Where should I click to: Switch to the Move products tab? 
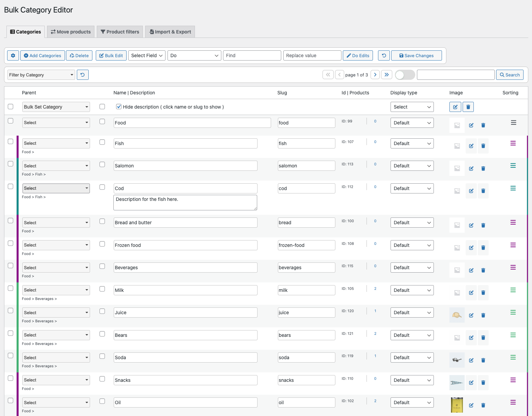click(71, 32)
